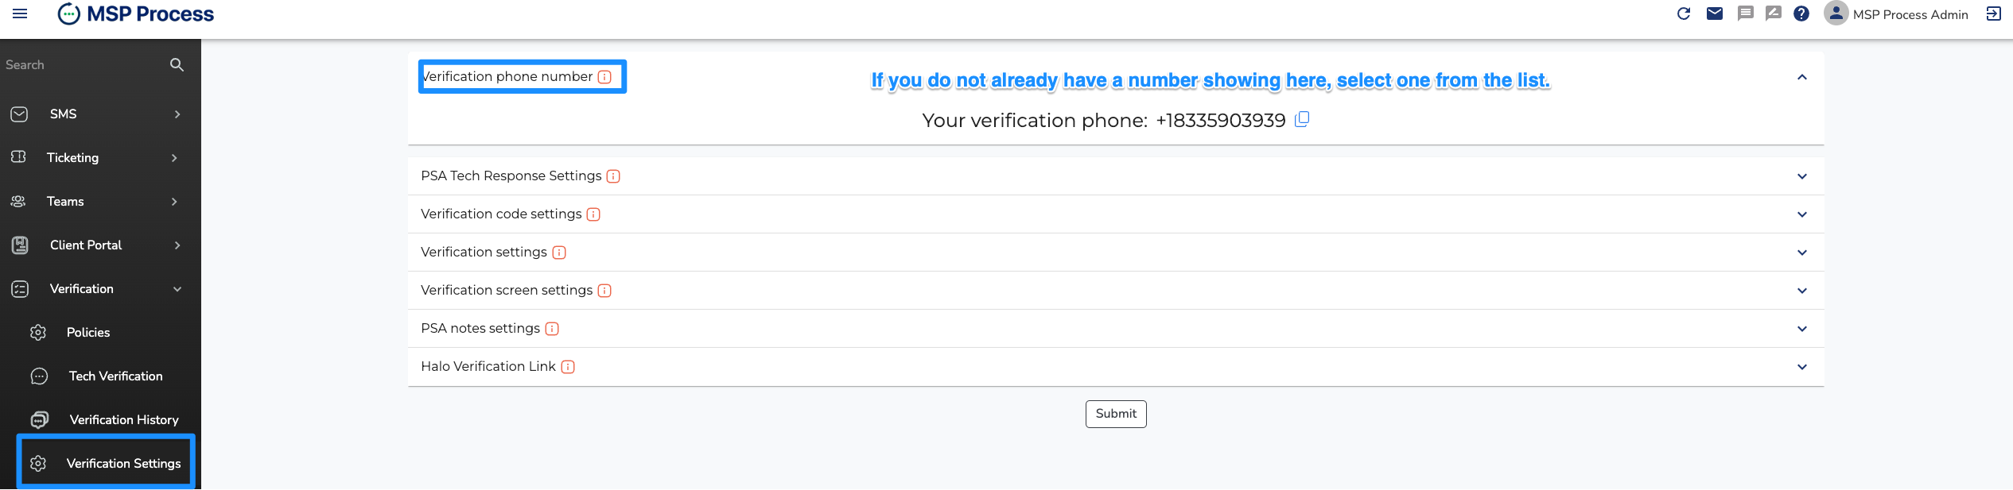Click the refresh icon in top bar
2013x490 pixels.
coord(1683,14)
